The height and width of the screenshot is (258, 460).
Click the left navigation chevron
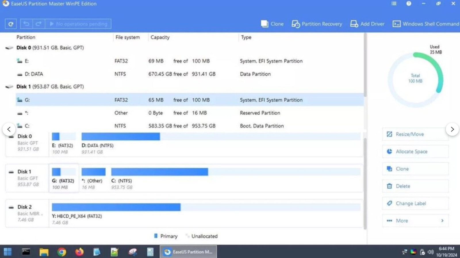pos(9,129)
